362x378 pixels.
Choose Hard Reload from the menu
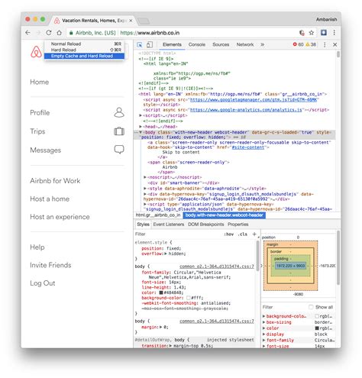tap(84, 50)
